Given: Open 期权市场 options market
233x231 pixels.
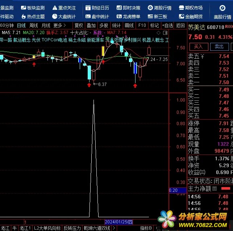Looking at the screenshot, I should click(x=191, y=8).
